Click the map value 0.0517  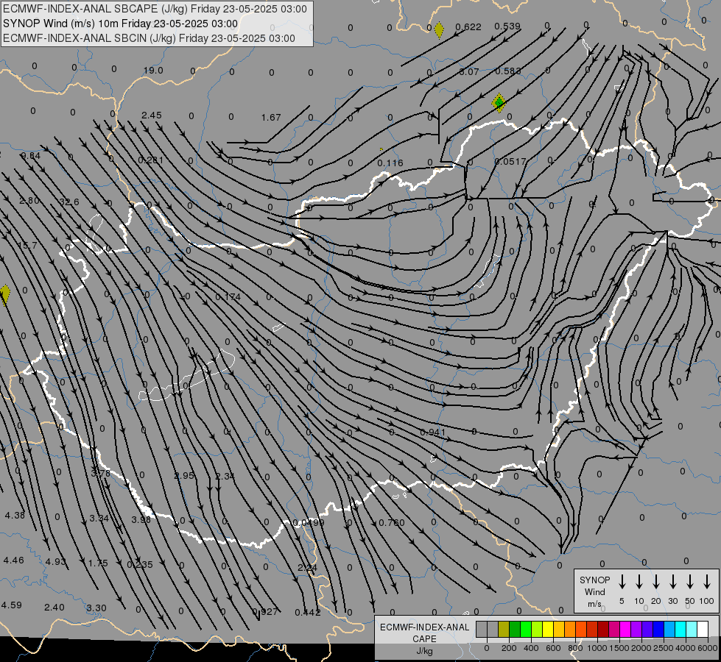[510, 161]
